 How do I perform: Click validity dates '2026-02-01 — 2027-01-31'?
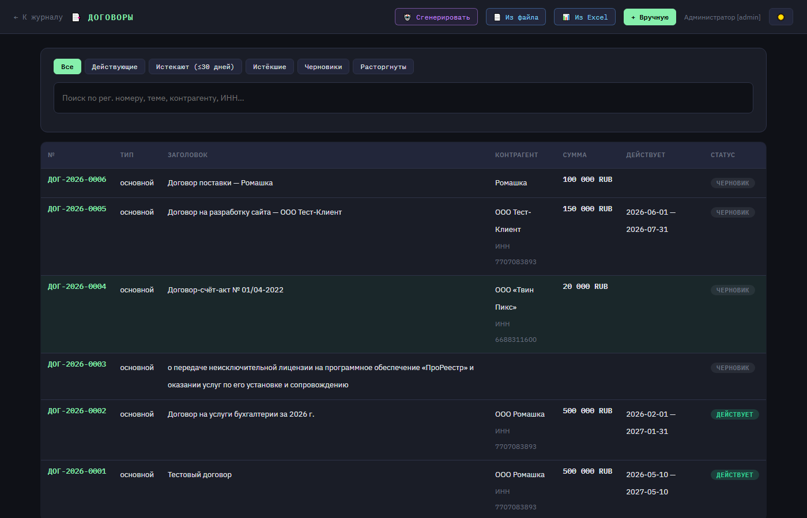coord(651,423)
